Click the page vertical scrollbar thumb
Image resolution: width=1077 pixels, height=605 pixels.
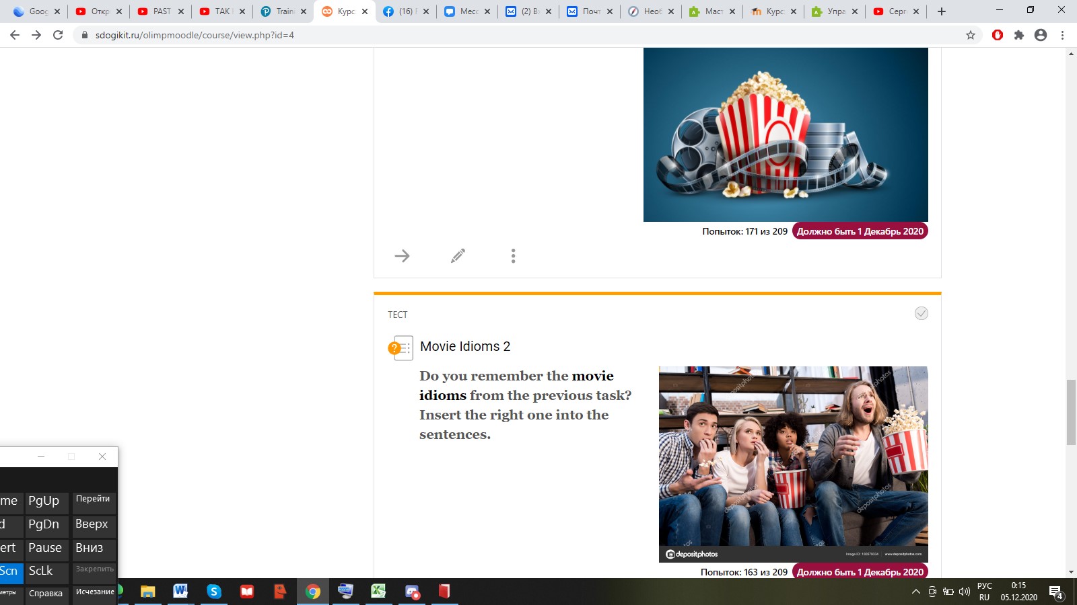pyautogui.click(x=1071, y=412)
